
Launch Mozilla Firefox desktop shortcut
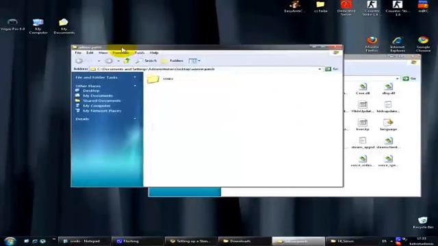372,44
